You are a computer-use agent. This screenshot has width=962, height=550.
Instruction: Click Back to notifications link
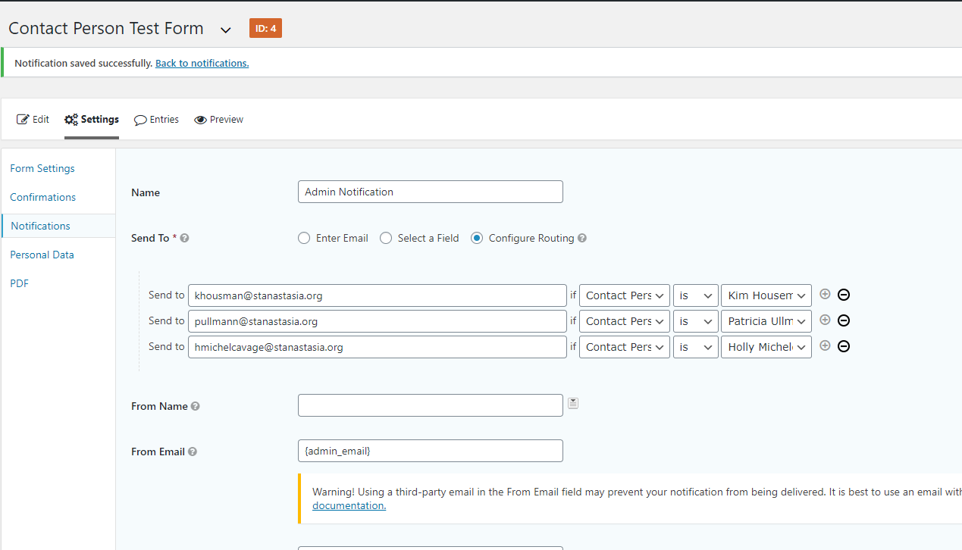tap(202, 64)
